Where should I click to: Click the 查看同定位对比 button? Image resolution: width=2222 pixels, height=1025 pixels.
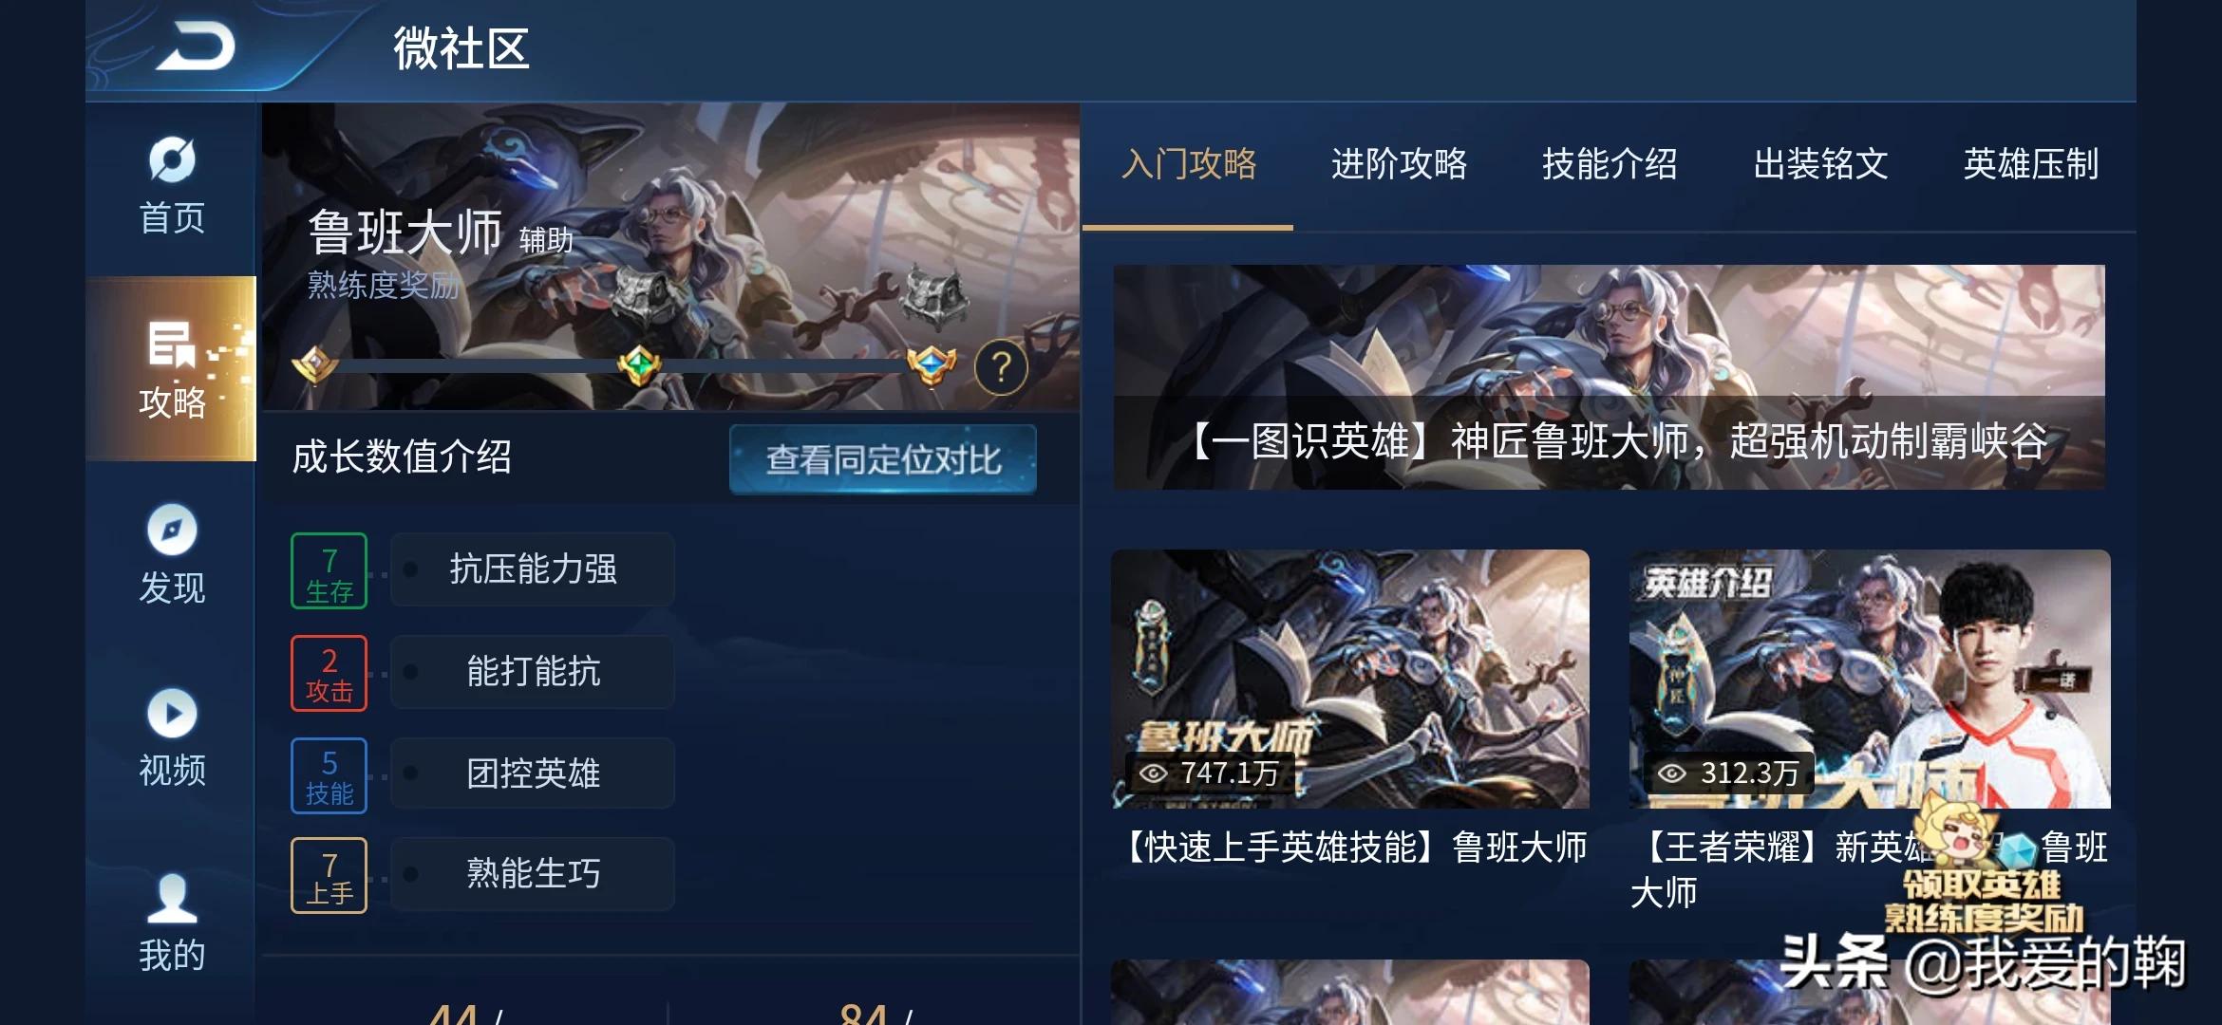point(883,459)
